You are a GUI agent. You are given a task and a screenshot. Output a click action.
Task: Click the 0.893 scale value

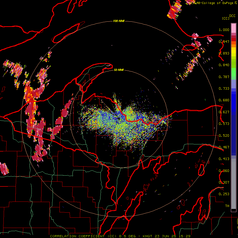click(224, 53)
